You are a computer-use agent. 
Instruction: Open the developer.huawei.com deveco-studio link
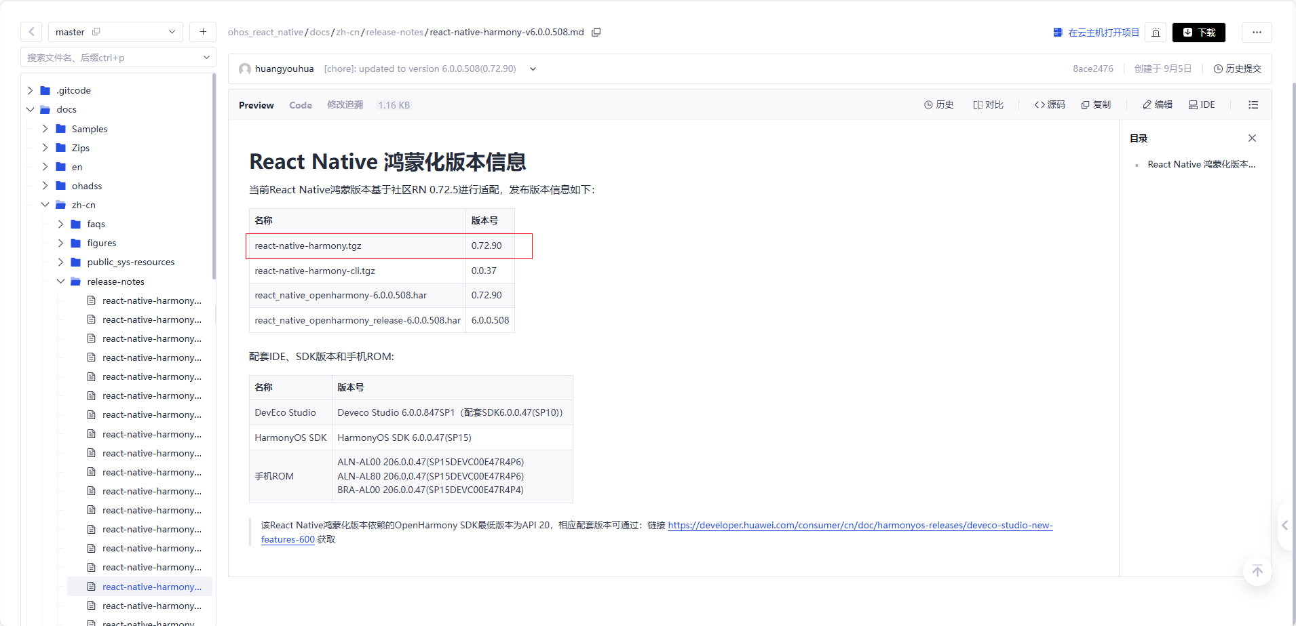click(x=860, y=526)
